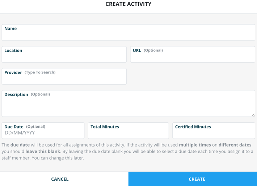Click the 'Due Date (Optional)' label

[25, 127]
